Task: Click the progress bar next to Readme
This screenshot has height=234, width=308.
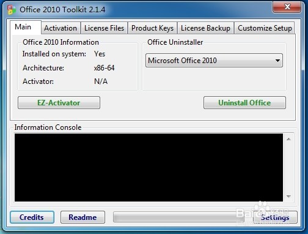Action: [178, 217]
